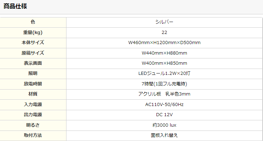Click the 約3000 lux brightness value
Viewport: 263px width, 141px height.
pos(164,125)
